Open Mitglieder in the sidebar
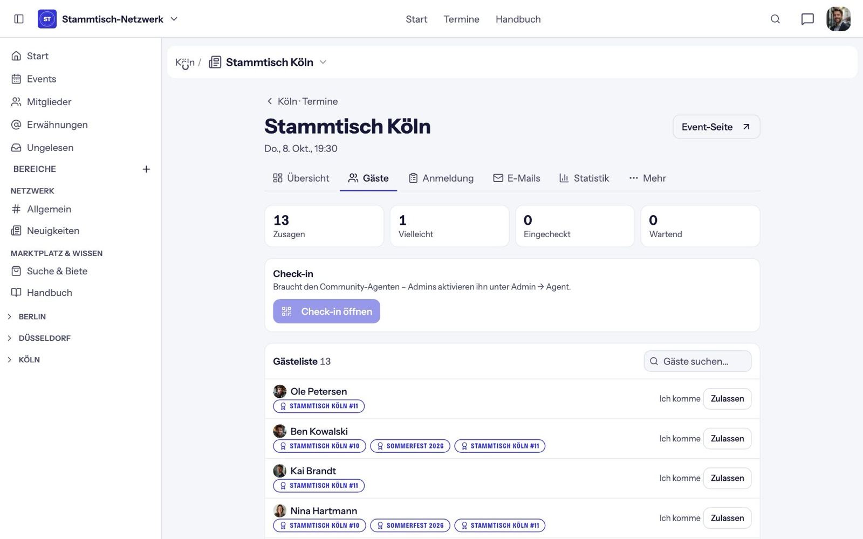The width and height of the screenshot is (863, 539). pos(80,102)
